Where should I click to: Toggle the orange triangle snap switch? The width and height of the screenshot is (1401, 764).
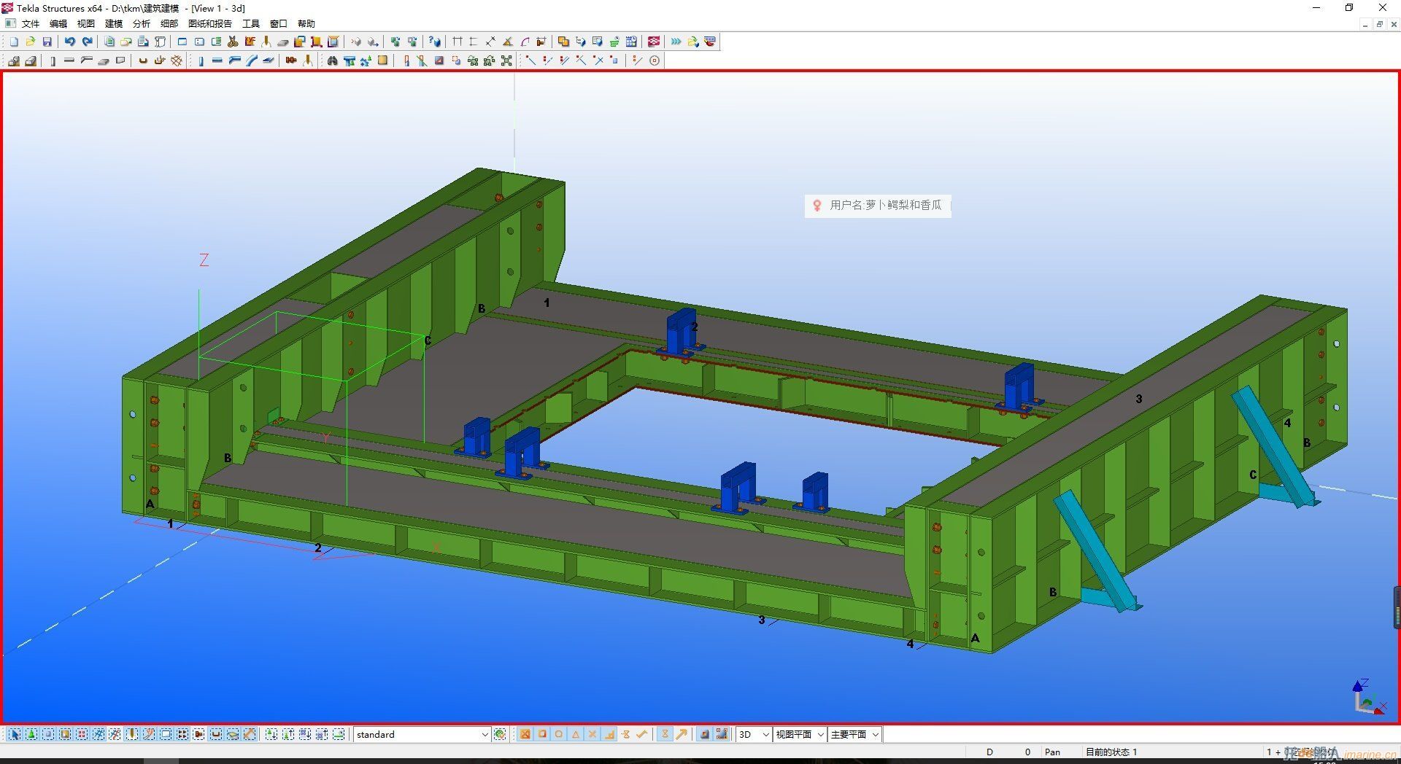(576, 734)
